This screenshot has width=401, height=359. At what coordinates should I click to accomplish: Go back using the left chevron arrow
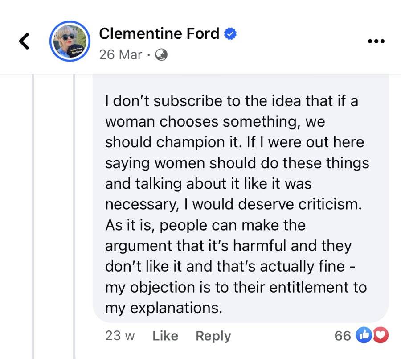(25, 41)
